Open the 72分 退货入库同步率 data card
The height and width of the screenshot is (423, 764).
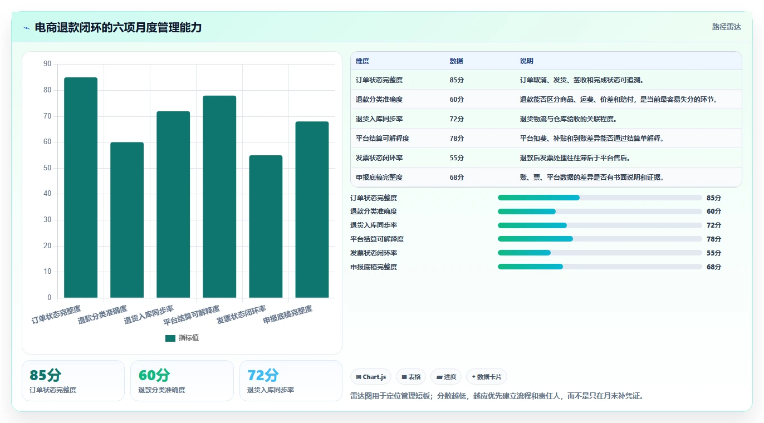(x=291, y=381)
